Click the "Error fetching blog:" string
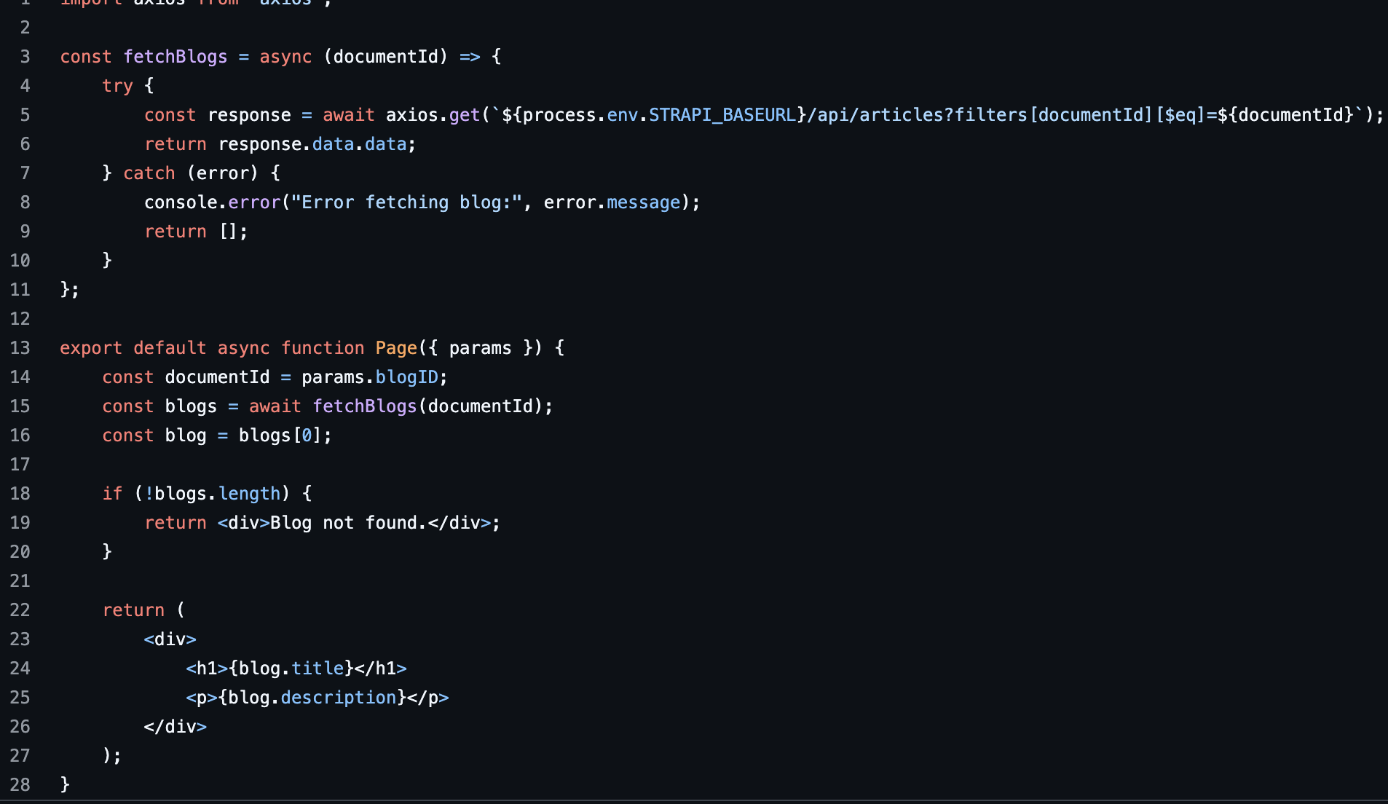This screenshot has width=1388, height=804. click(x=406, y=202)
